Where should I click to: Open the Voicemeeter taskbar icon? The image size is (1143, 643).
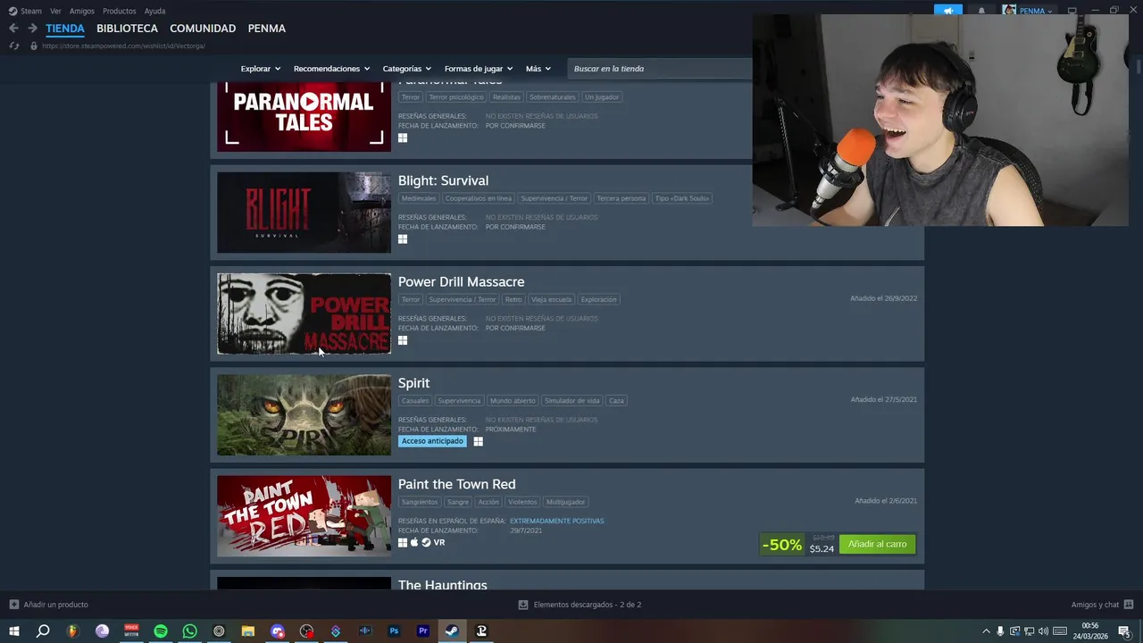click(x=131, y=631)
